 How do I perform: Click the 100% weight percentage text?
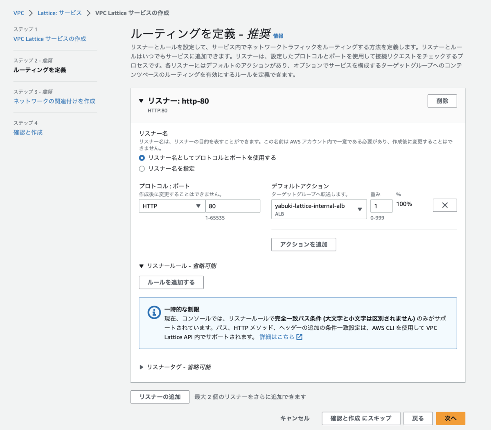click(404, 204)
